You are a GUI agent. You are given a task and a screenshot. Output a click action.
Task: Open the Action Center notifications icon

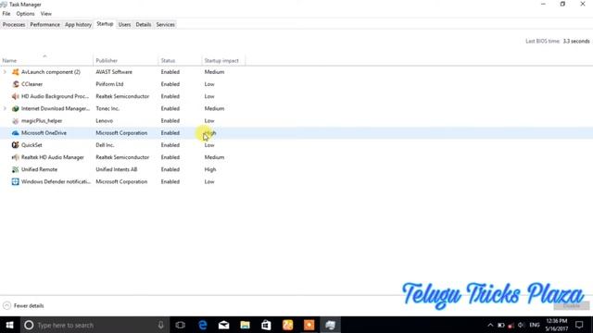579,325
